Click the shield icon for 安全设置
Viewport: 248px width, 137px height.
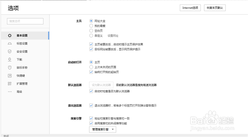point(10,52)
